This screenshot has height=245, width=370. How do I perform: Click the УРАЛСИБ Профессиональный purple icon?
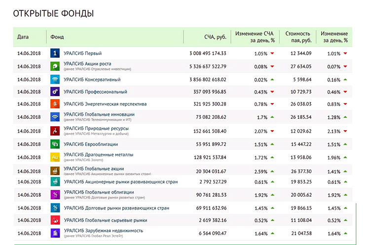pyautogui.click(x=55, y=92)
